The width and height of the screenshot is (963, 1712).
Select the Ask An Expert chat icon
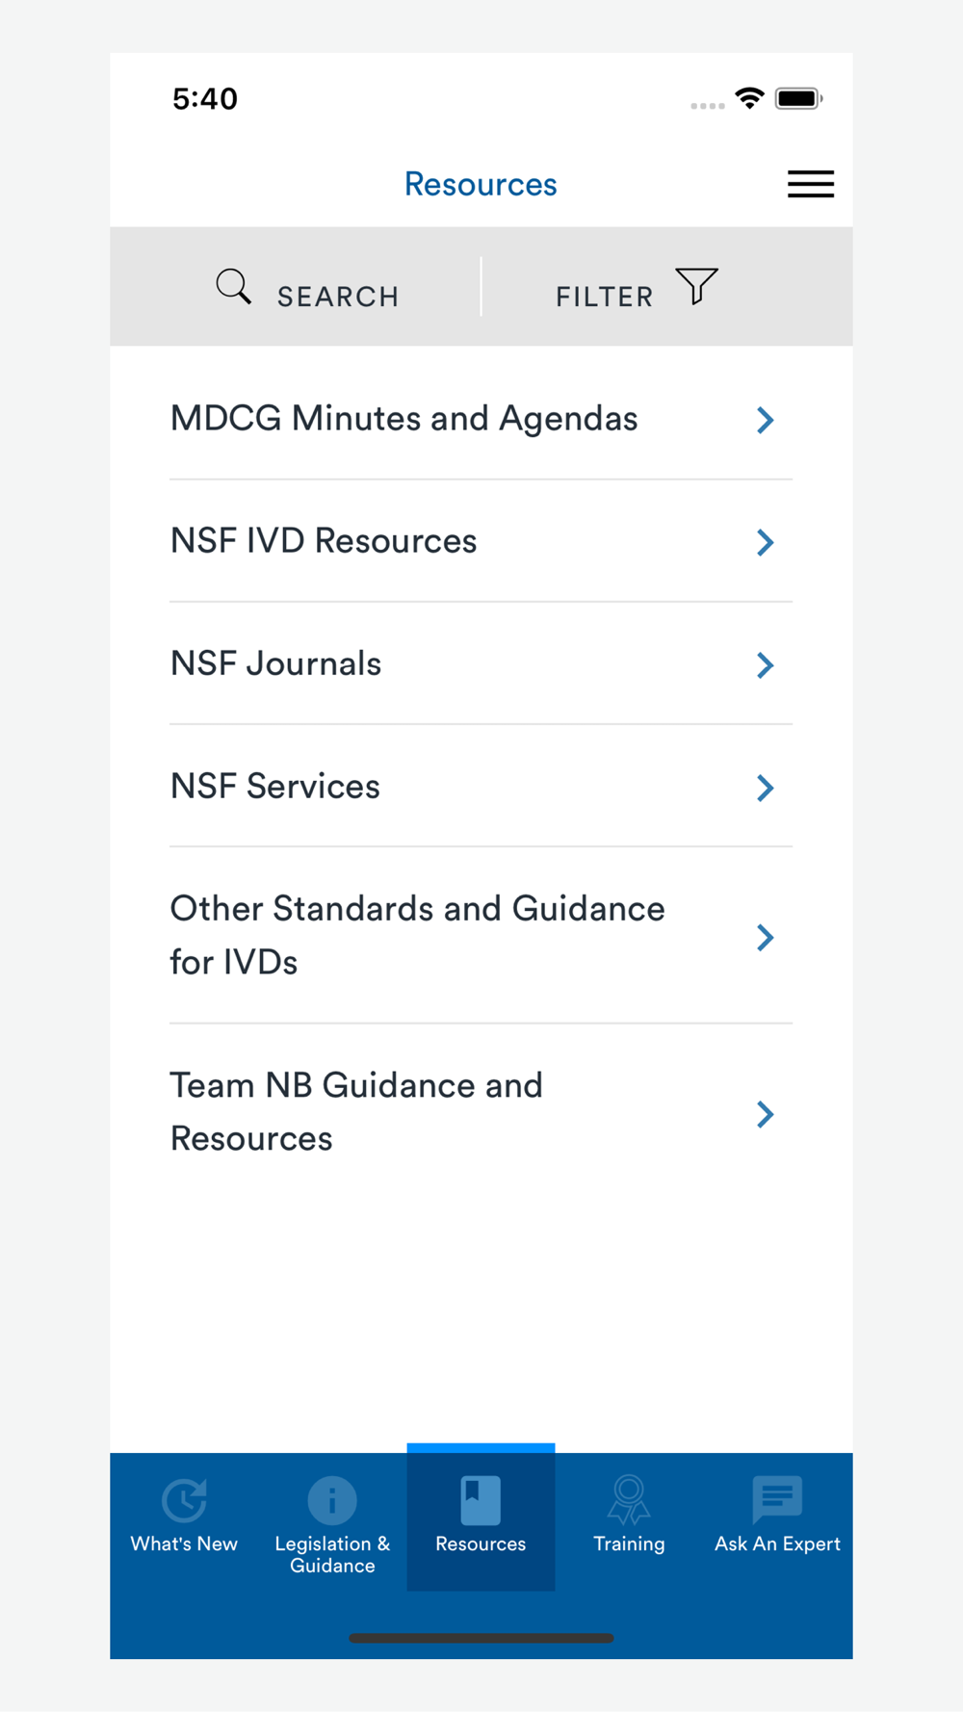pyautogui.click(x=777, y=1500)
